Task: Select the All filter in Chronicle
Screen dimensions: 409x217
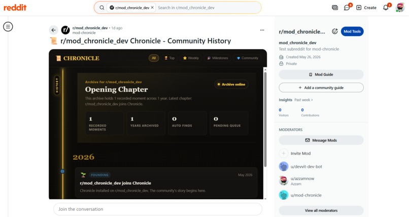Action: [x=154, y=58]
